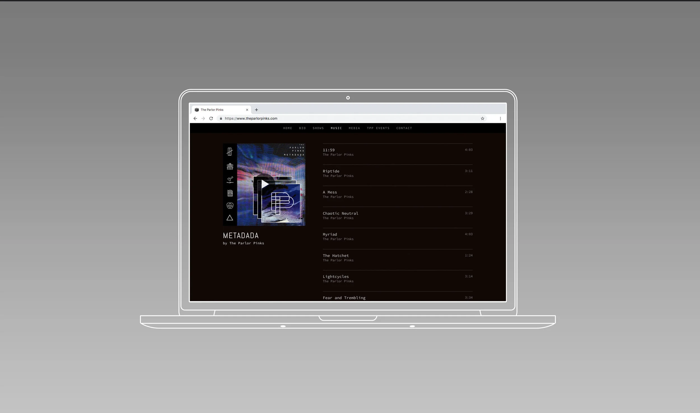Play the track Lightcycles

(398, 281)
